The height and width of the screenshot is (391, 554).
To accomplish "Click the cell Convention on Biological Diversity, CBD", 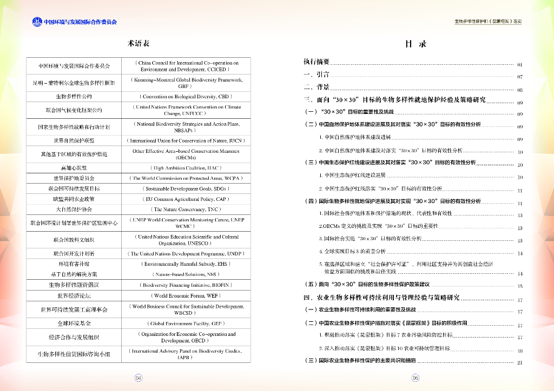I will click(x=186, y=97).
